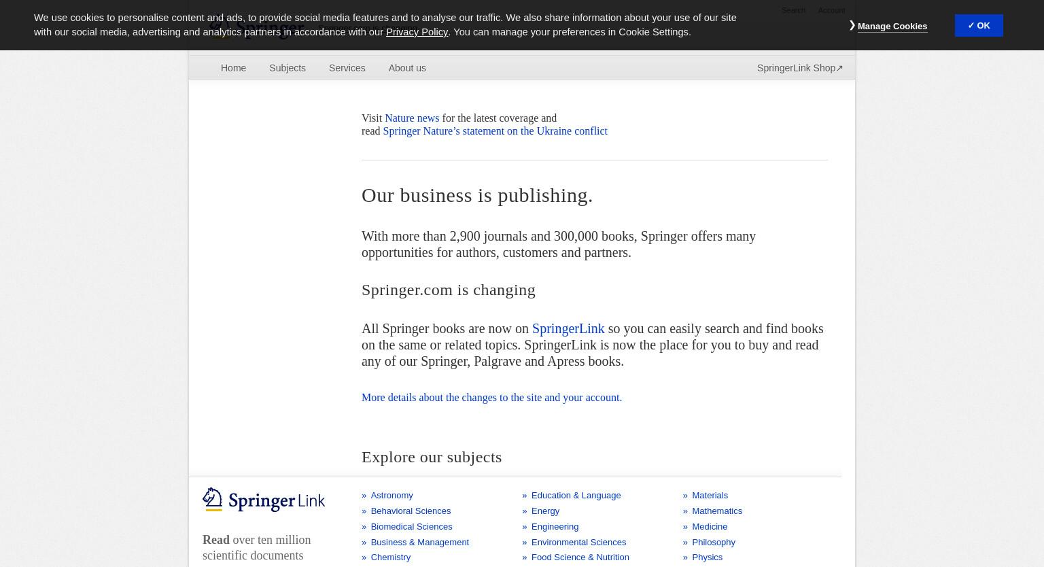This screenshot has height=567, width=1044.
Task: Select the Medicine subject
Action: point(710,526)
